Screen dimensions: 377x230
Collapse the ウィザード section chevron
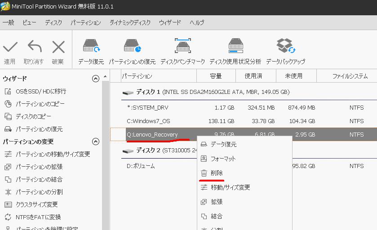coord(96,79)
